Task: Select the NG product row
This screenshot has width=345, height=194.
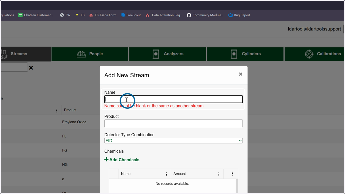Action: click(65, 165)
